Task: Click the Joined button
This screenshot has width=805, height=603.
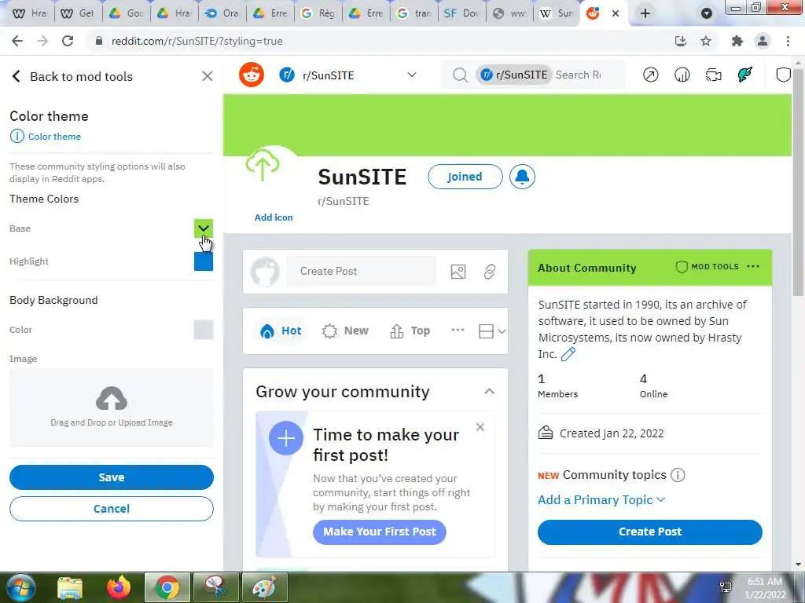Action: pos(465,177)
